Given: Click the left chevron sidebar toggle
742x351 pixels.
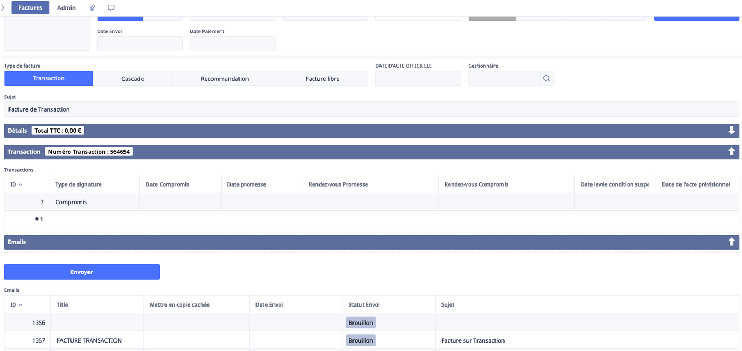Looking at the screenshot, I should click(x=3, y=8).
